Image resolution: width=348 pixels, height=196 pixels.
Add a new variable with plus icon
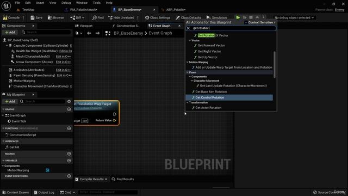(x=69, y=161)
